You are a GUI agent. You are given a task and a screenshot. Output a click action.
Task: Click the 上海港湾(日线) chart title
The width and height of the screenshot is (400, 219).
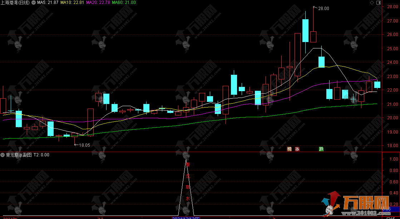click(x=15, y=2)
